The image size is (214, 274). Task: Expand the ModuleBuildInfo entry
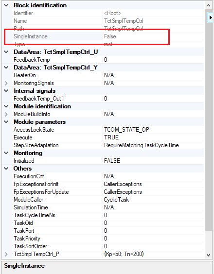click(x=6, y=114)
